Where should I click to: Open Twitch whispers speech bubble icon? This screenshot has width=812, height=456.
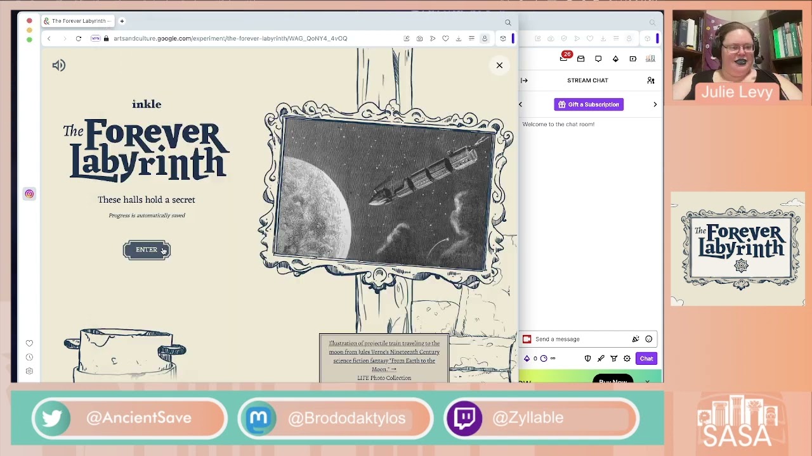pyautogui.click(x=598, y=59)
